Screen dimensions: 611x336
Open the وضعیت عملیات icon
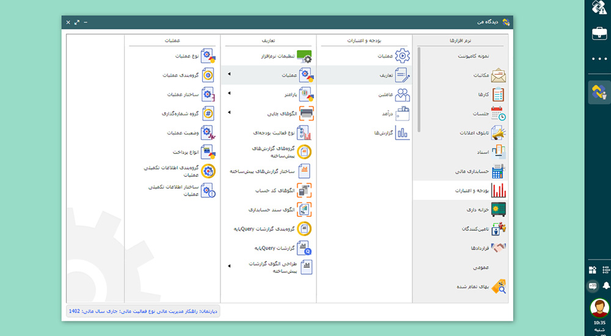pos(208,133)
